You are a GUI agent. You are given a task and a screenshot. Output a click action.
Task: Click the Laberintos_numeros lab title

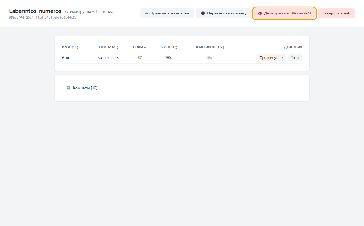click(35, 11)
